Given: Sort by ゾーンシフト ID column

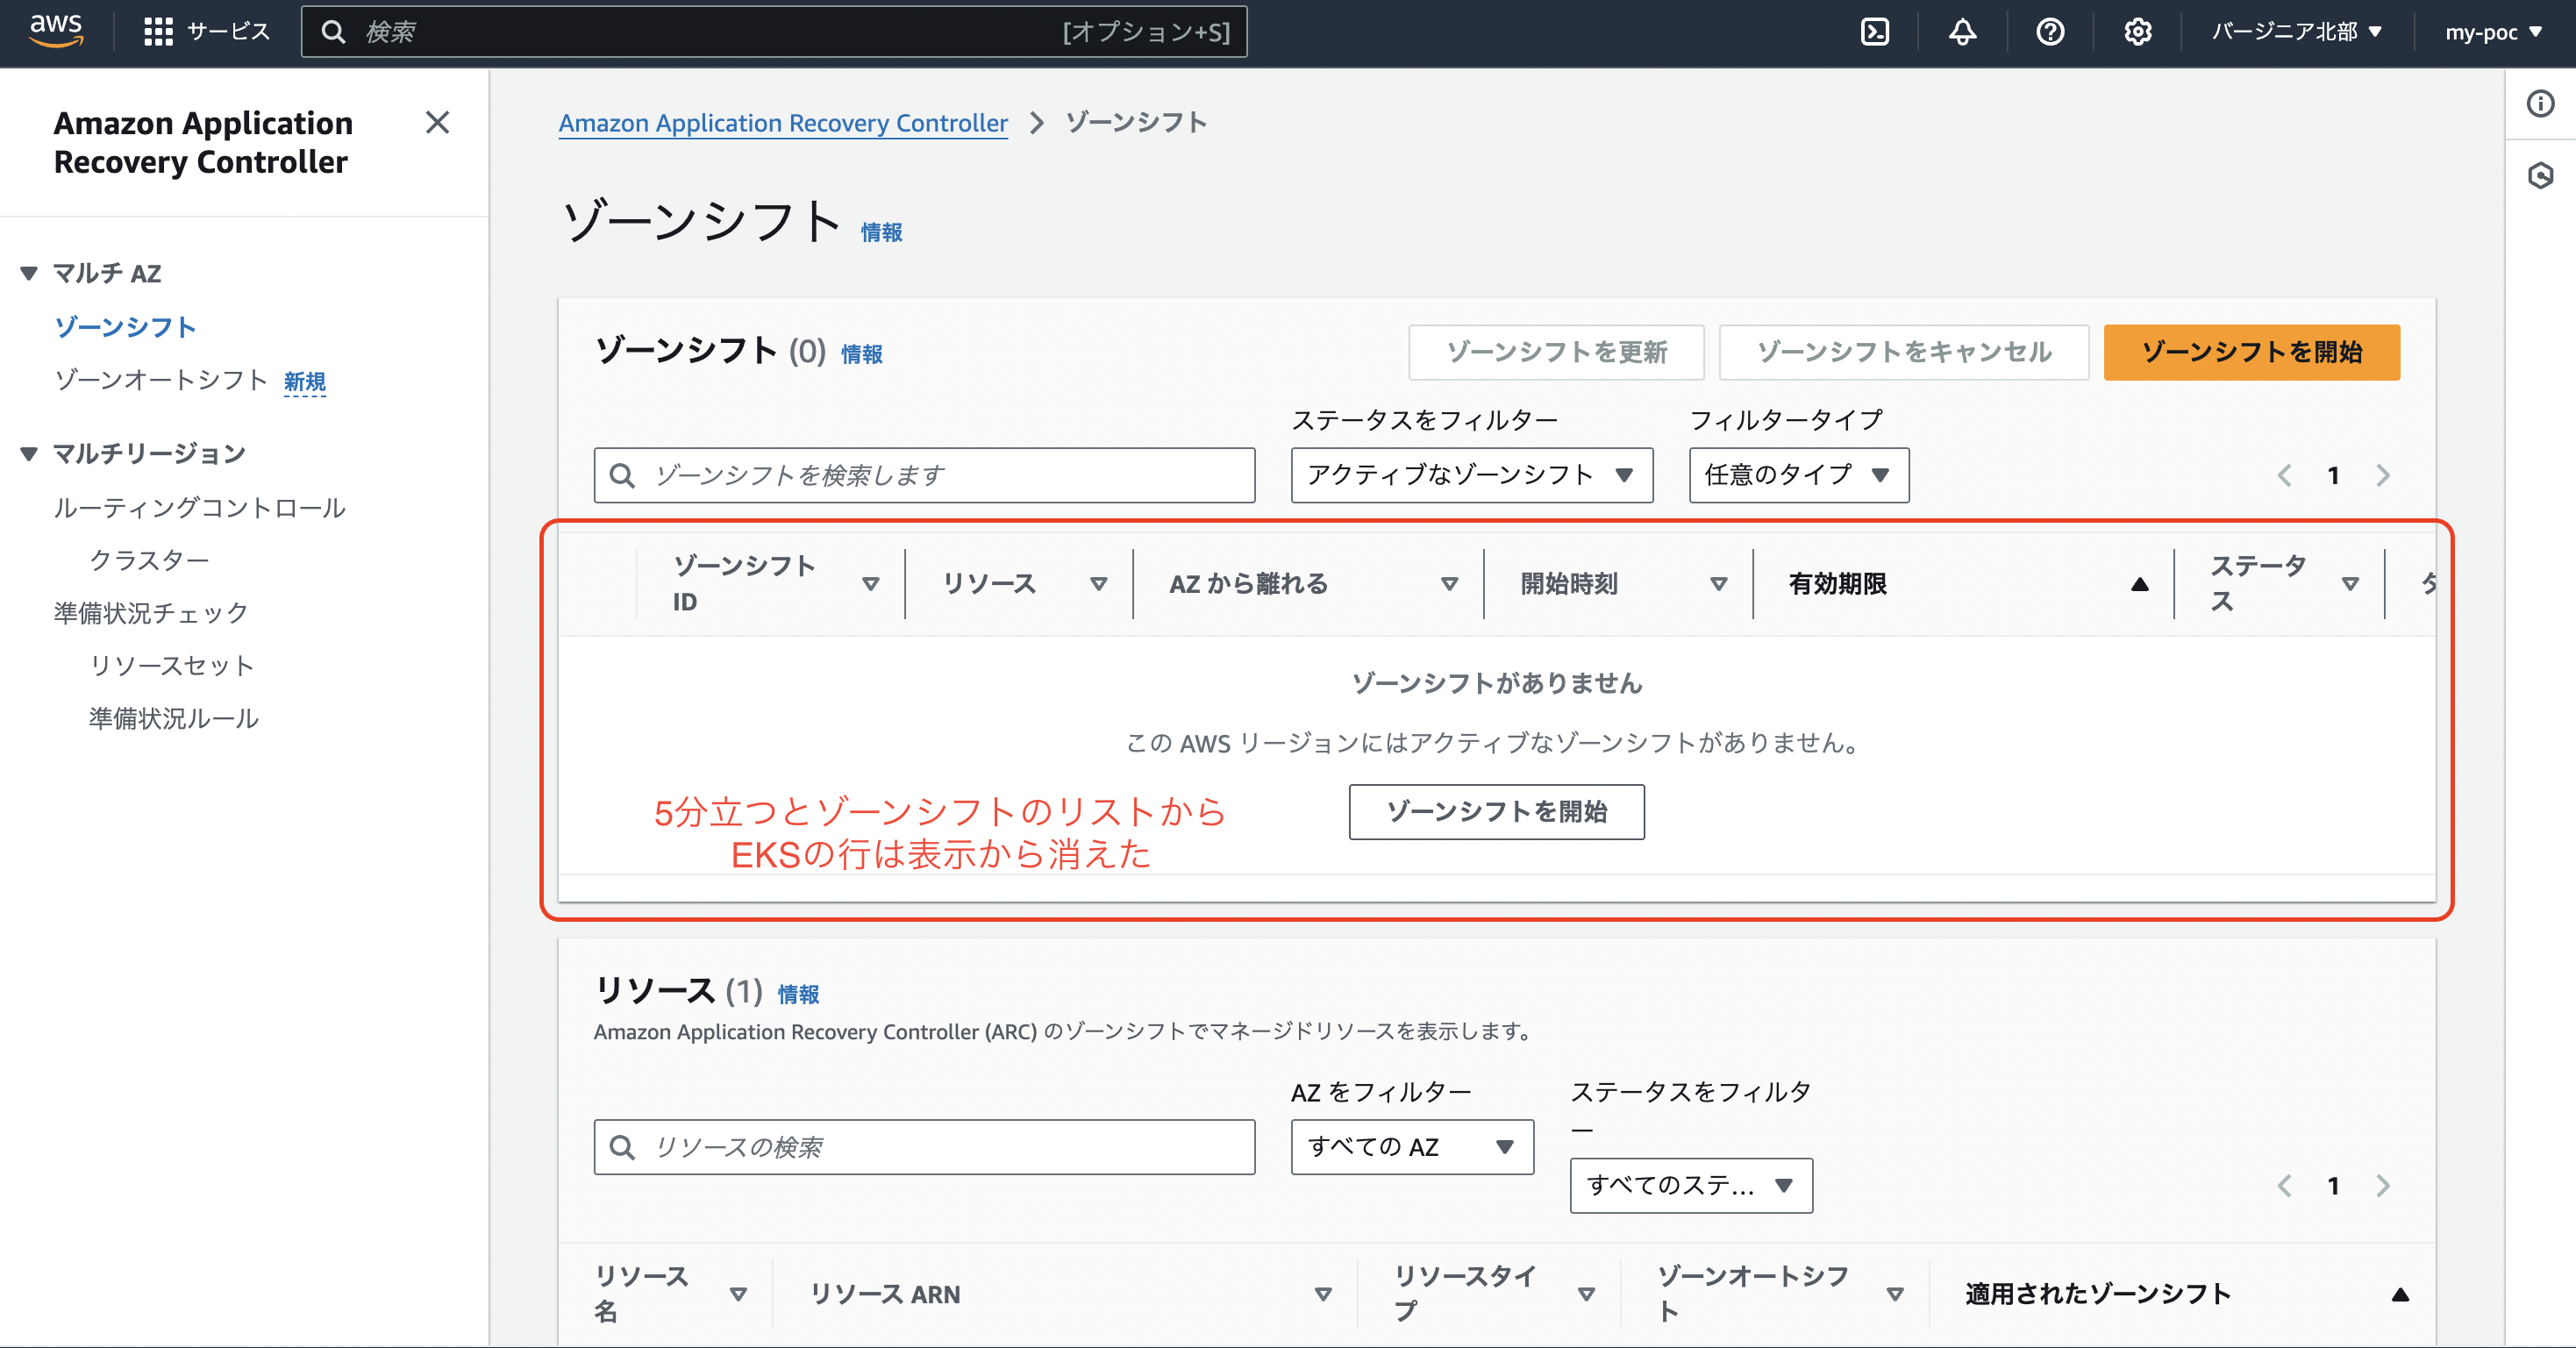Looking at the screenshot, I should (x=870, y=584).
